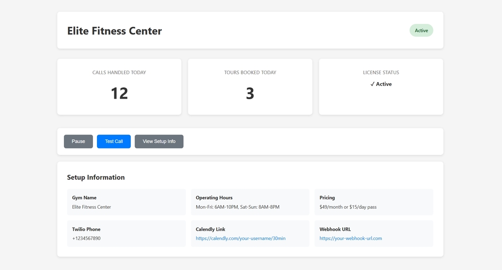Open the Calendly link URL
The height and width of the screenshot is (270, 502).
[x=241, y=239]
